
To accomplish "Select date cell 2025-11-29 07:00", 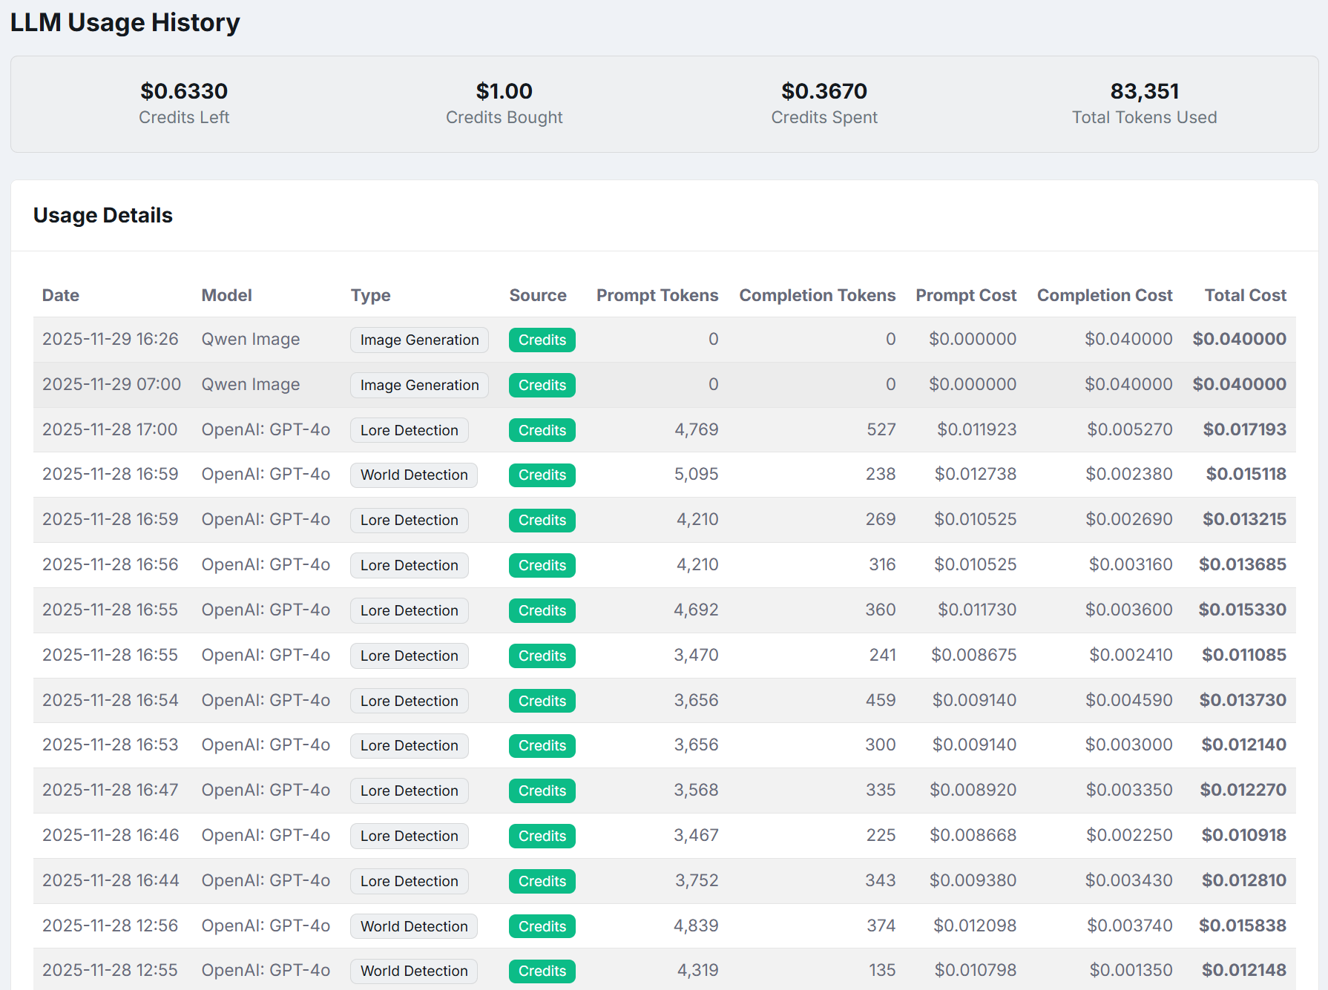I will (111, 384).
